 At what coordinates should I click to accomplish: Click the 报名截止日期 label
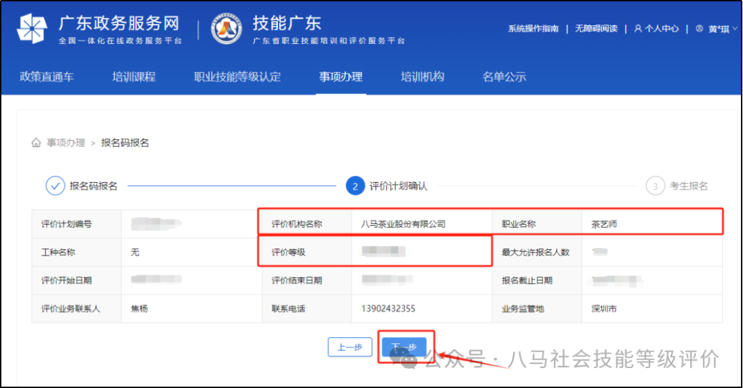point(527,280)
